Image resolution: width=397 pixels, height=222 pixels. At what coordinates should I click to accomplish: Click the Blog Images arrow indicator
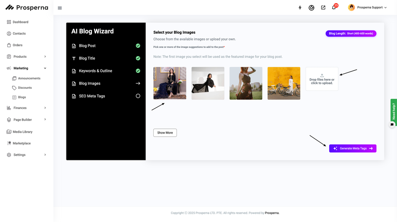[x=138, y=84]
